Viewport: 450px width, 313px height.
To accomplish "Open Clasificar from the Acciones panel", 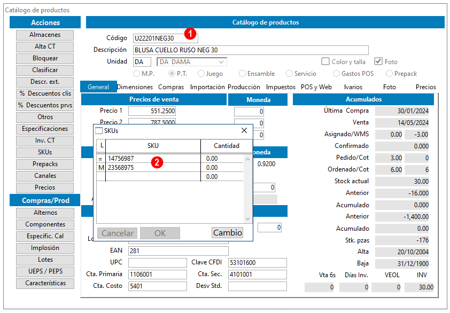I will 45,71.
